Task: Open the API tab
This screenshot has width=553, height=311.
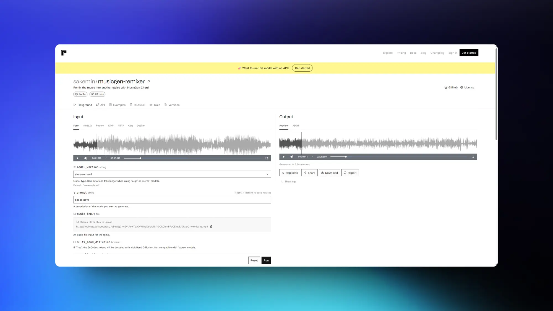Action: coord(100,105)
